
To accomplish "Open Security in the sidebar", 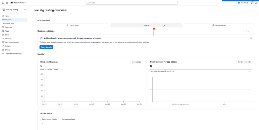I will [8, 38].
